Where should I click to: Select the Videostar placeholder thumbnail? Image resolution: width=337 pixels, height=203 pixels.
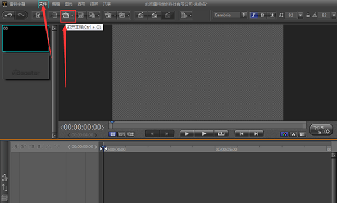point(26,66)
